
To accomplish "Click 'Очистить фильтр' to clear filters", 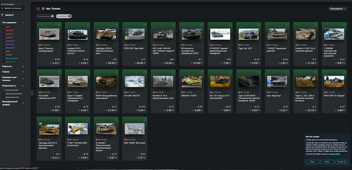I will point(45,16).
